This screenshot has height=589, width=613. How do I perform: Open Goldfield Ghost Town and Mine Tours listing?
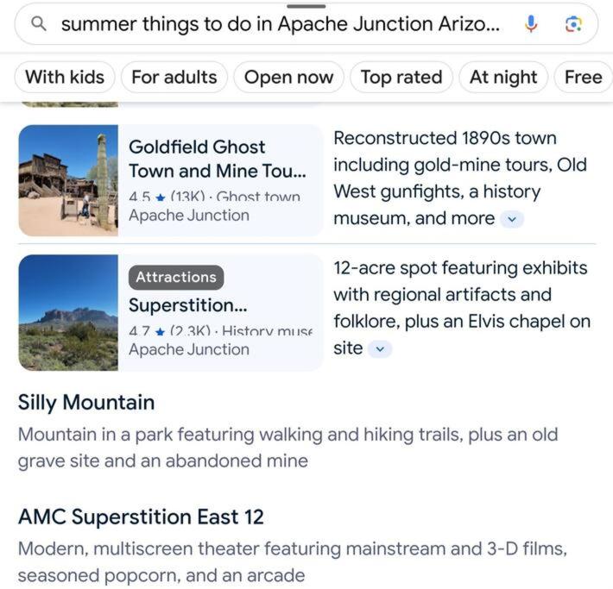point(218,159)
